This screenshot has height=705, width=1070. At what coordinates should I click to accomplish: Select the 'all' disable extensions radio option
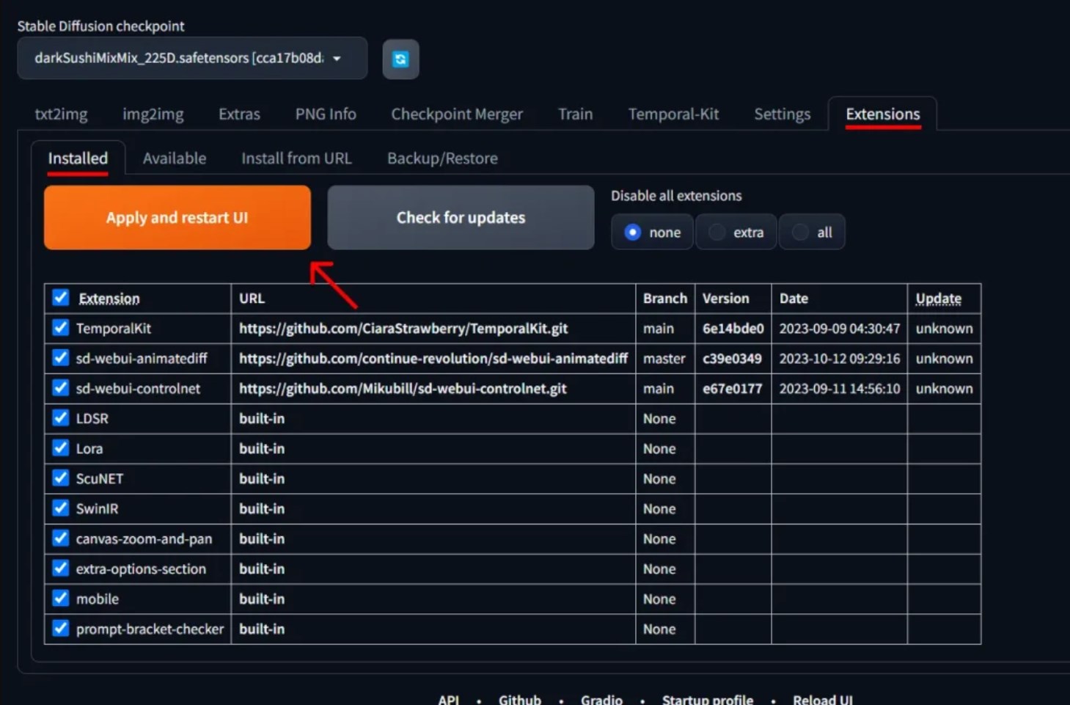801,233
